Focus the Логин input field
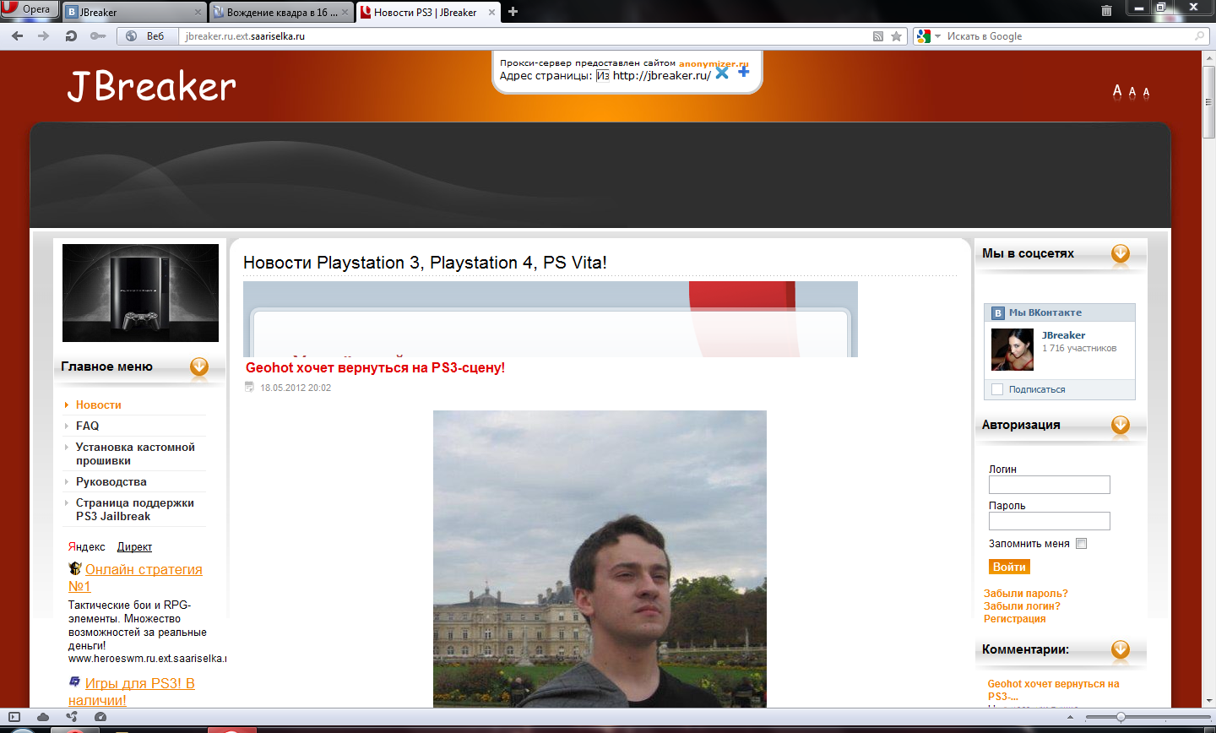Viewport: 1216px width, 733px height. pos(1050,485)
